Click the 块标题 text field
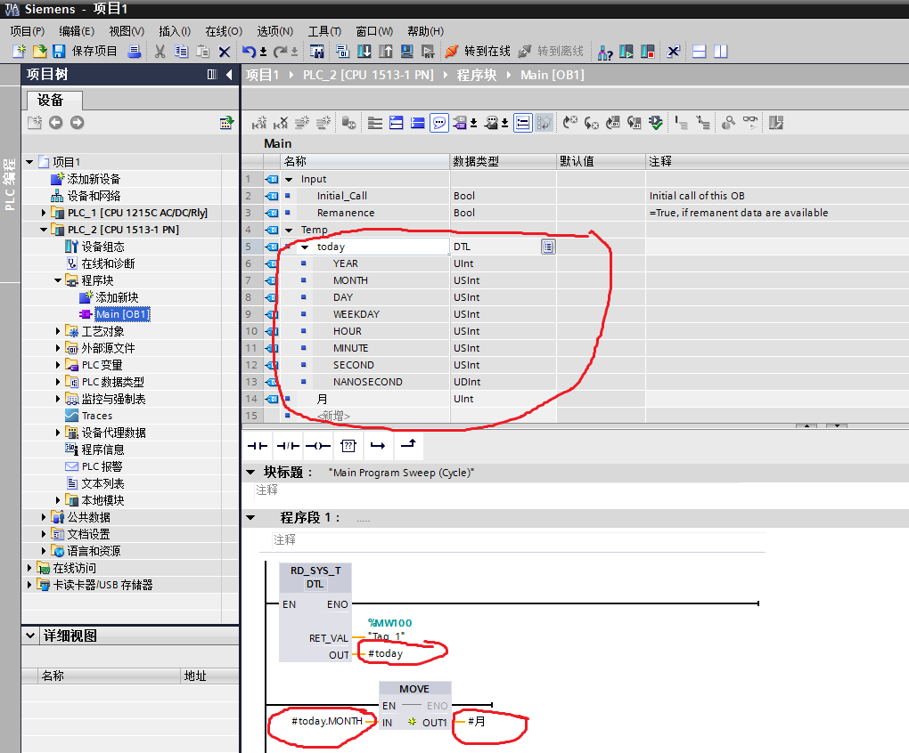Image resolution: width=909 pixels, height=753 pixels. [x=401, y=473]
